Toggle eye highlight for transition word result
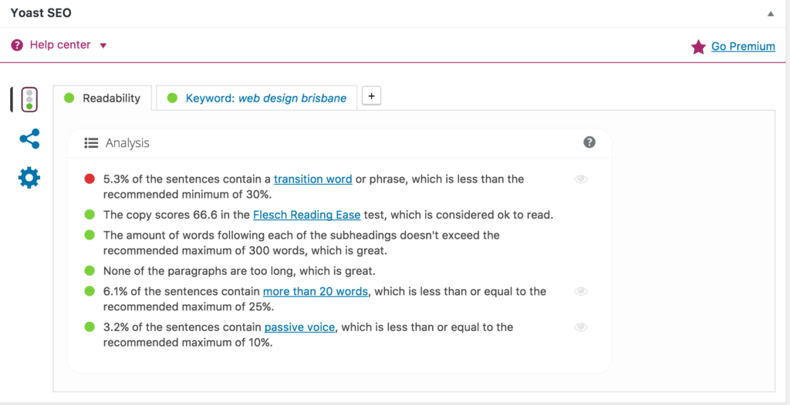 [581, 179]
